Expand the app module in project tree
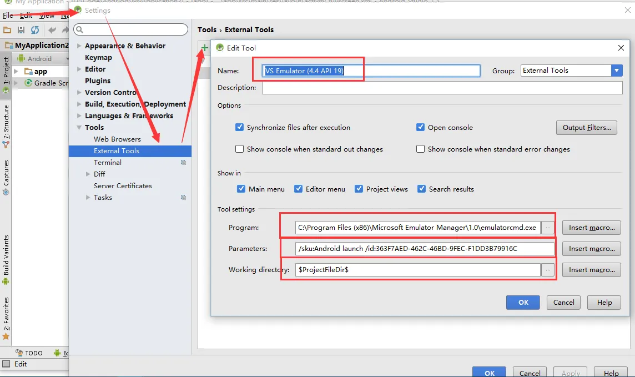Viewport: 635px width, 377px height. click(16, 71)
